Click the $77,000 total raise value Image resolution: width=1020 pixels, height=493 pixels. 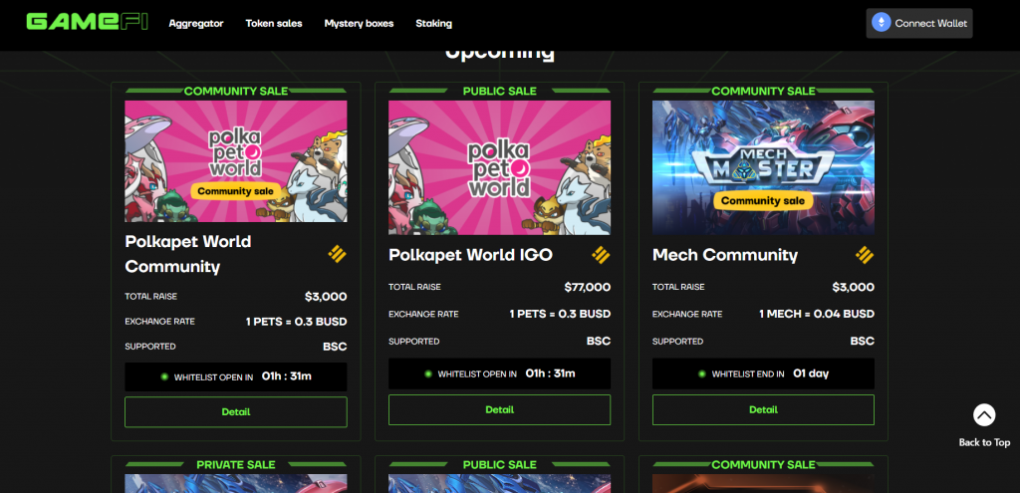point(588,287)
